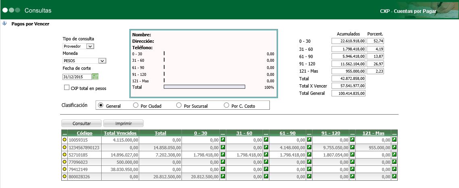Select the yellow circle for row 10059315

pos(65,140)
